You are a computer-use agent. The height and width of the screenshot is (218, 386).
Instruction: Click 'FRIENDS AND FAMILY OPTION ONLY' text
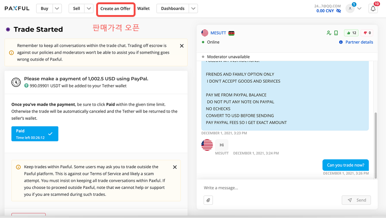point(240,74)
